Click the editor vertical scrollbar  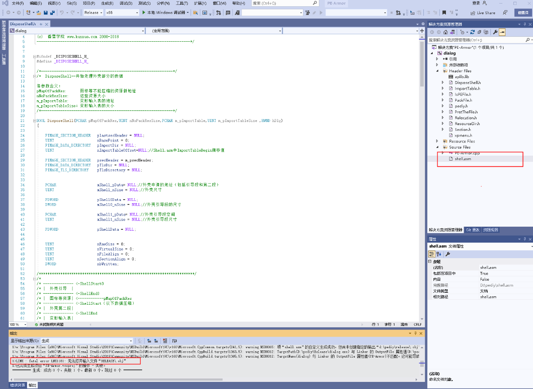click(422, 177)
